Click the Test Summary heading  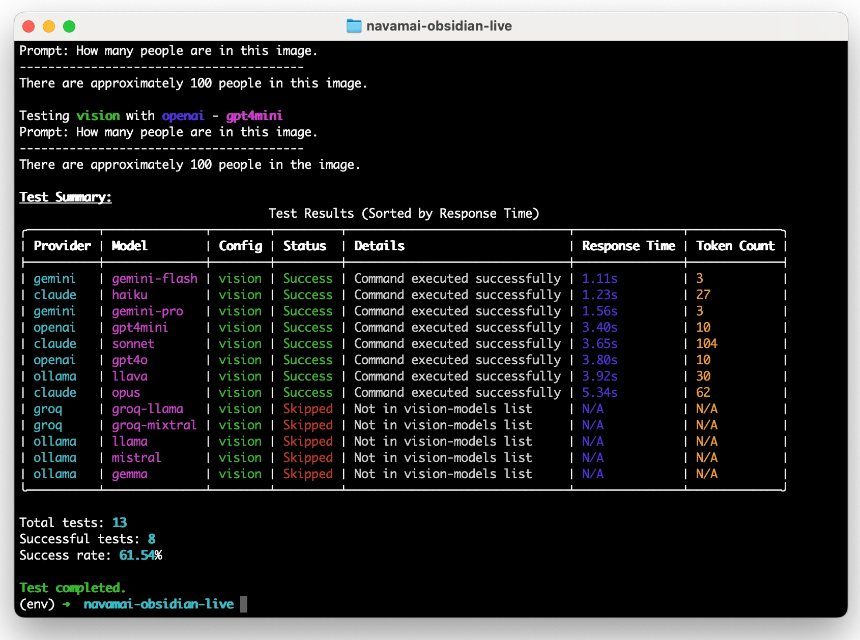pos(65,197)
